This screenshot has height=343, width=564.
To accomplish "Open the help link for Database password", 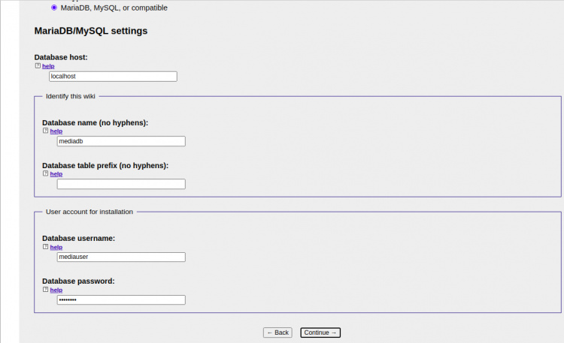I will click(56, 290).
